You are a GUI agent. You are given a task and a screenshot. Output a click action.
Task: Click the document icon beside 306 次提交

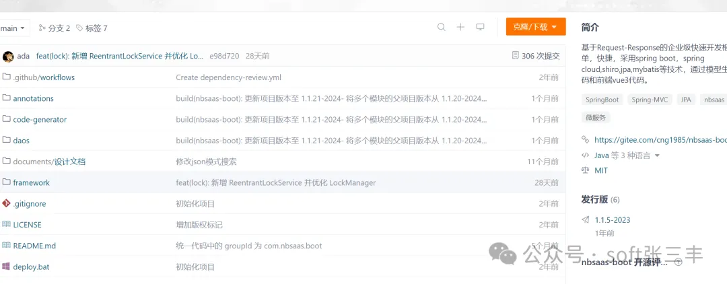515,56
